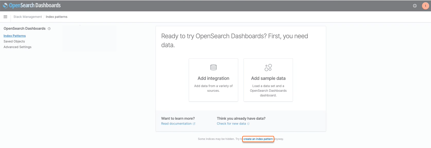Click the "create an index pattern" link
Viewport: 431px width, 148px height.
[x=258, y=139]
